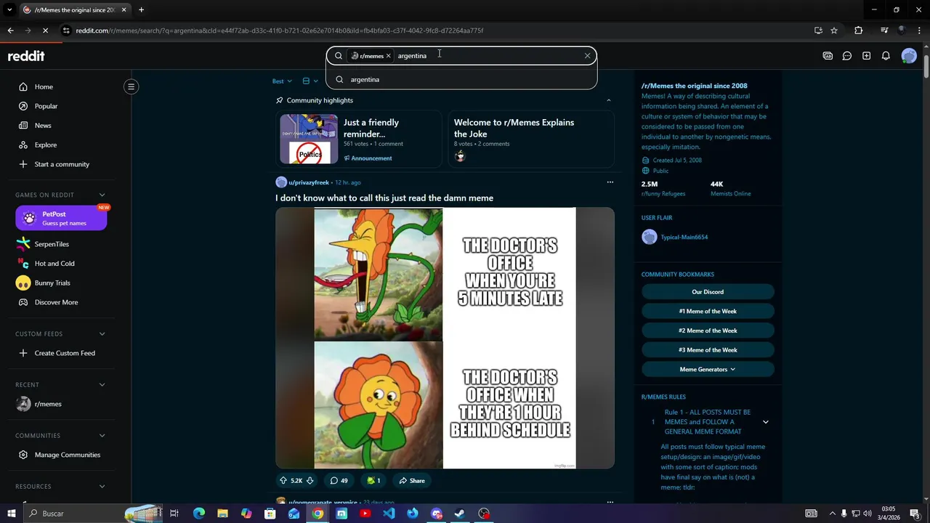This screenshot has height=523, width=930.
Task: Open a new browser tab
Action: coord(141,9)
